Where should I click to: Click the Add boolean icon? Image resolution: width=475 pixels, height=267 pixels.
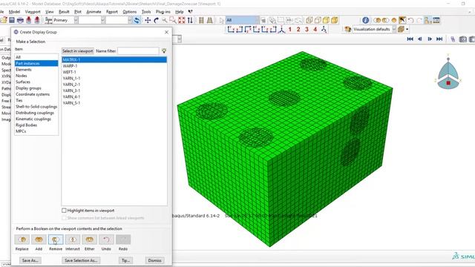39,240
